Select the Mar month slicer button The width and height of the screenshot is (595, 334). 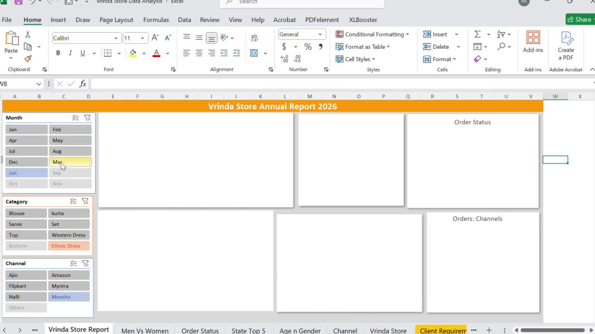coord(70,162)
